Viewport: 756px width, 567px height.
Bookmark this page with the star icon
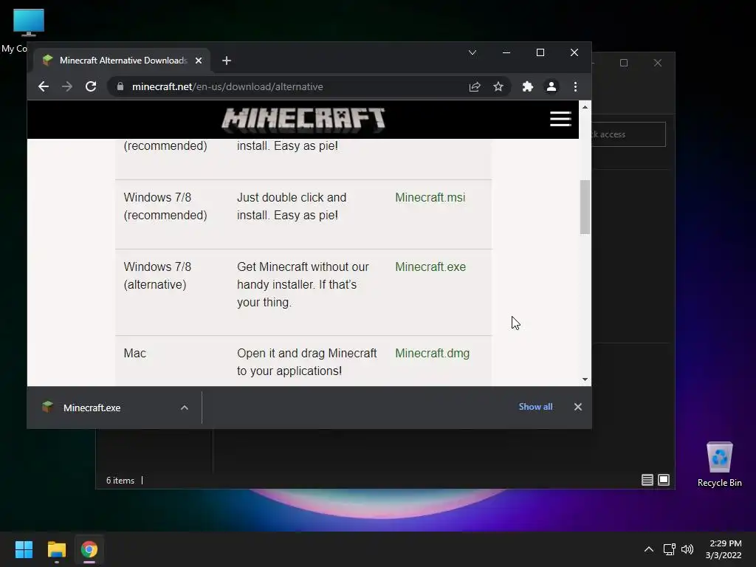tap(498, 87)
